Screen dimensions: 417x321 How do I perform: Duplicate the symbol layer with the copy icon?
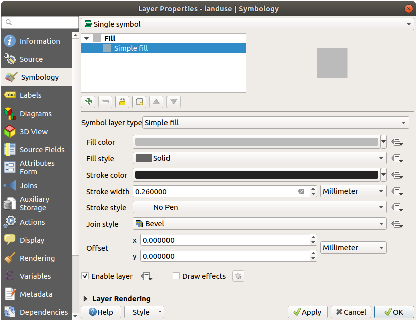(x=139, y=102)
